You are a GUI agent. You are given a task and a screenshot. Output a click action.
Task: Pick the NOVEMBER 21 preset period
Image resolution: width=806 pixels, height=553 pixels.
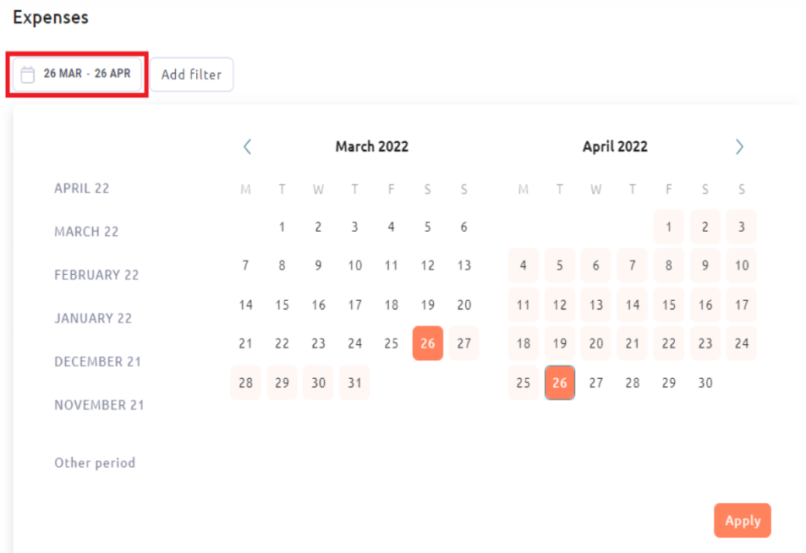[x=99, y=405]
